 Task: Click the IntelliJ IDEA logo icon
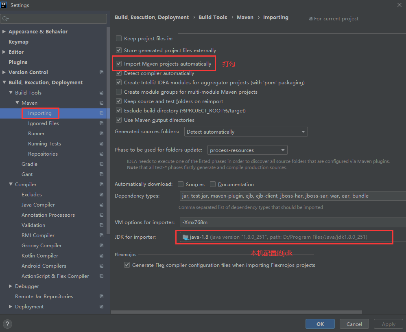(4, 5)
